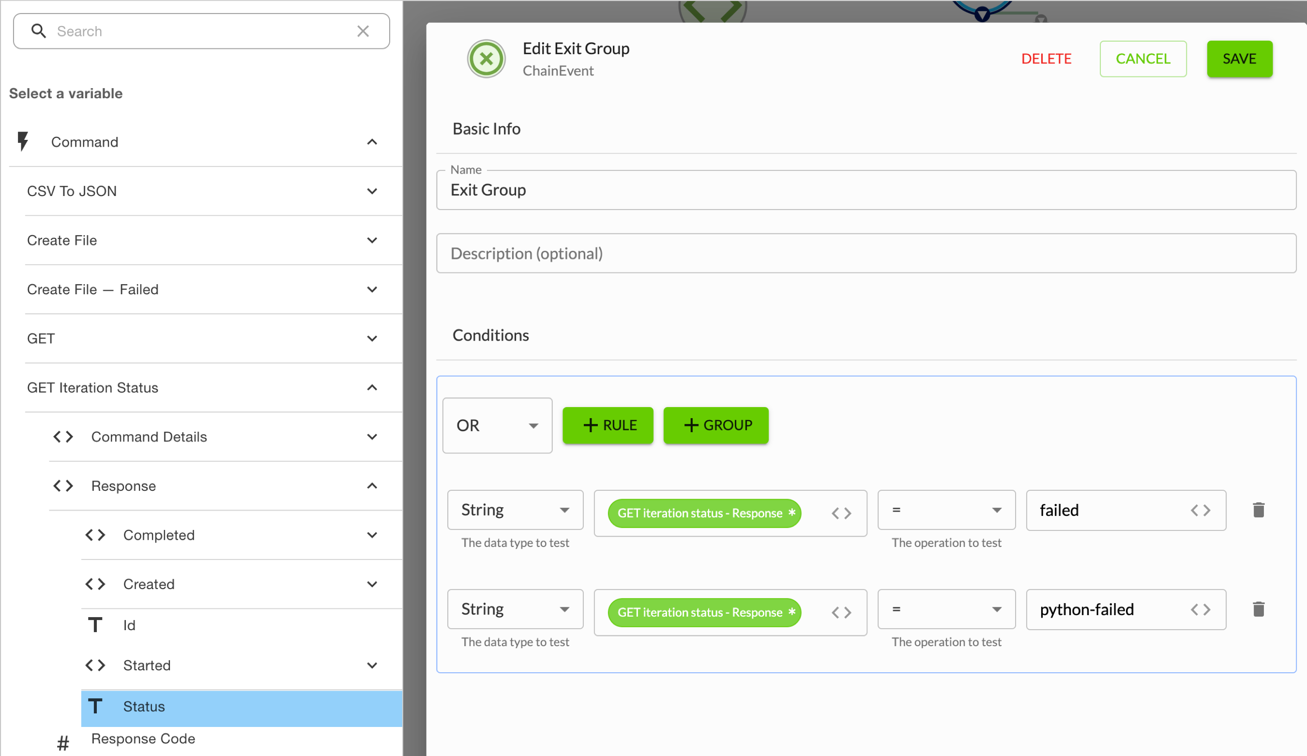Click second 'GET iteration status - Response' chip
Screen dimensions: 1307x756
coord(704,612)
